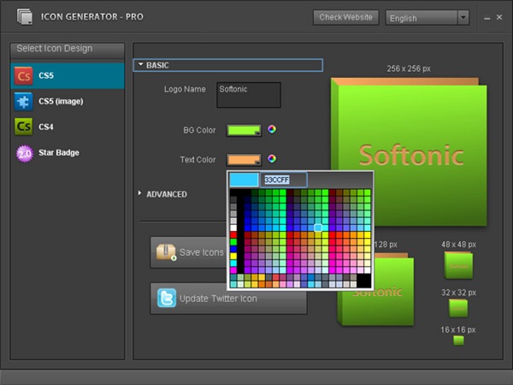Click the Logo Name text field

pyautogui.click(x=249, y=95)
